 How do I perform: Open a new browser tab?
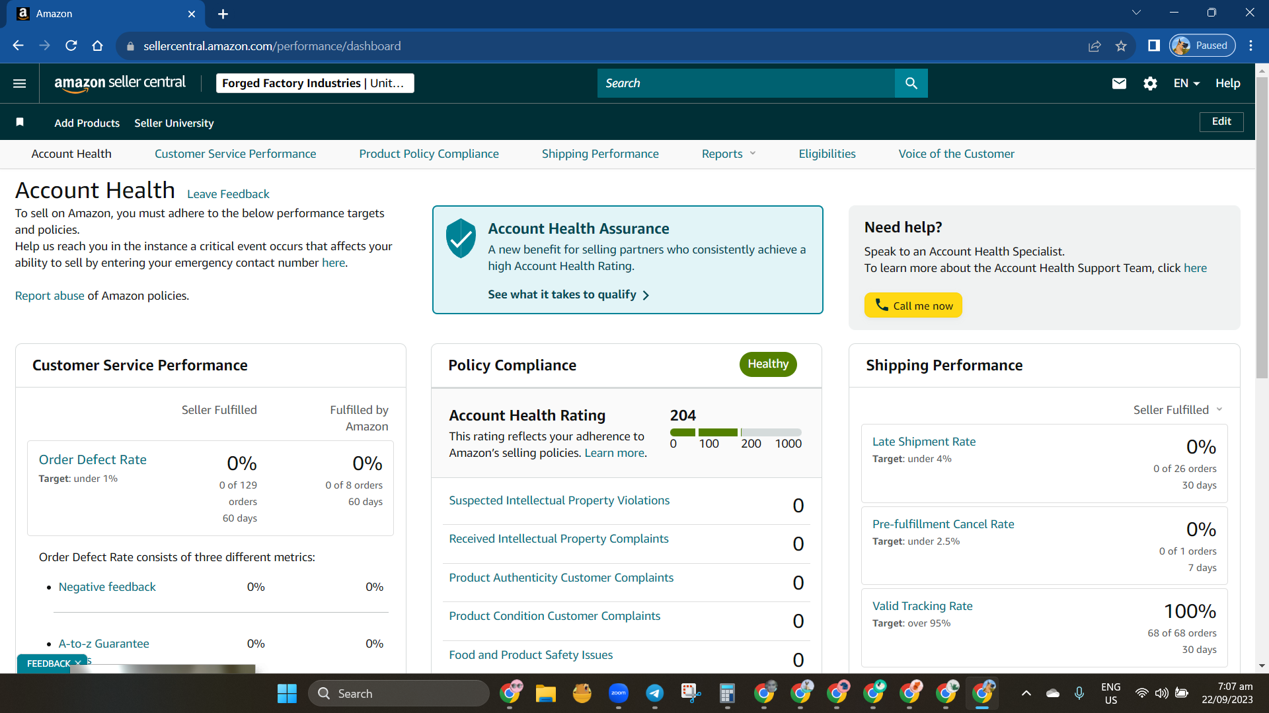click(x=223, y=14)
